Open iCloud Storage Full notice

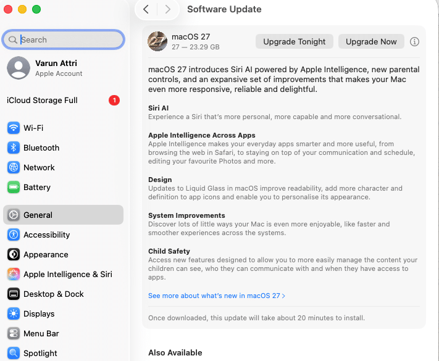pyautogui.click(x=63, y=100)
